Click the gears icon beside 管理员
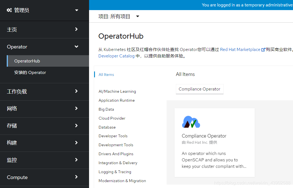 click(x=9, y=10)
